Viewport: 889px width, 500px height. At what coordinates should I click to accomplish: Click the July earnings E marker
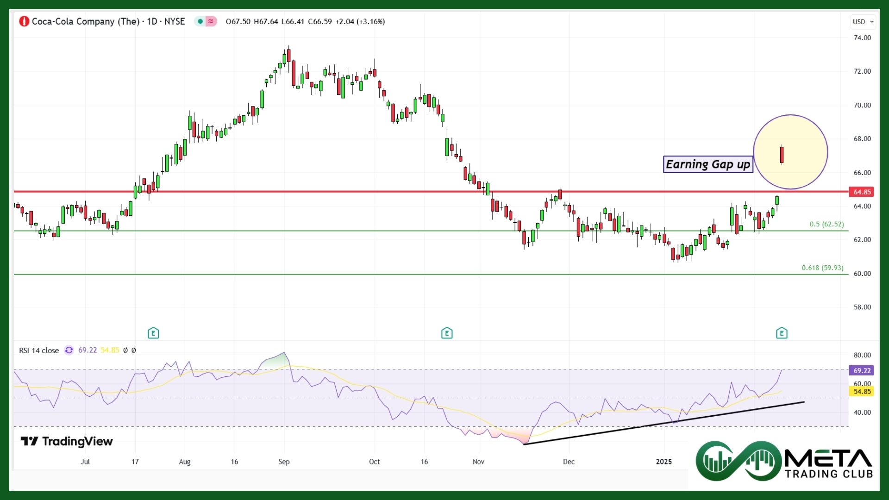coord(153,333)
